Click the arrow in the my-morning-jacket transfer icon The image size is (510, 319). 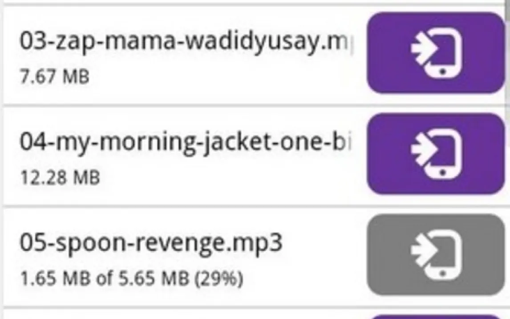click(419, 150)
